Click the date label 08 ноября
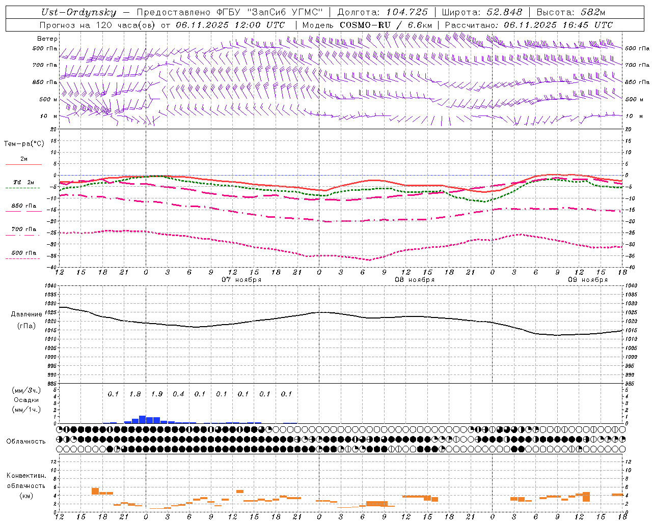Viewport: 652px width, 521px height. pos(415,280)
